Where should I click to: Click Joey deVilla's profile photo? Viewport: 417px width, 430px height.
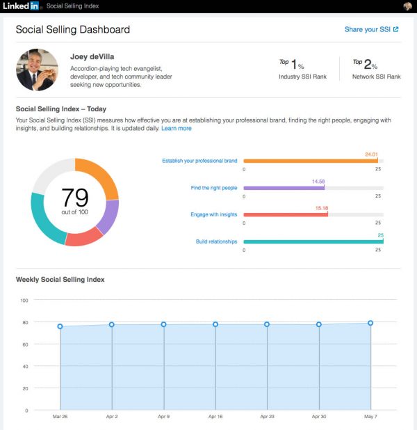[38, 70]
